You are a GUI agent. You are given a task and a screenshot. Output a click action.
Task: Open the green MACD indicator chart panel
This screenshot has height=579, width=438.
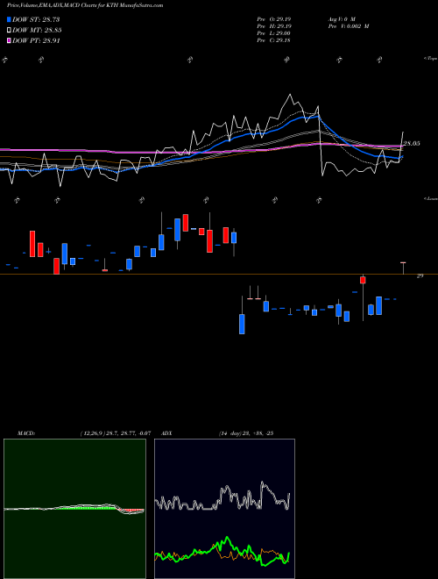pos(74,509)
